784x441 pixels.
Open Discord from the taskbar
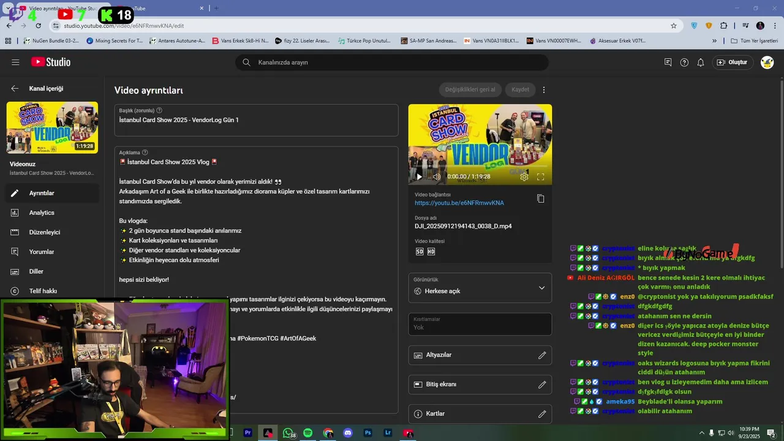[348, 433]
